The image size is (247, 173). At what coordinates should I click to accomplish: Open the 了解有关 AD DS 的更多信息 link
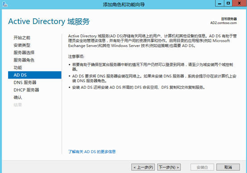tap(92, 152)
